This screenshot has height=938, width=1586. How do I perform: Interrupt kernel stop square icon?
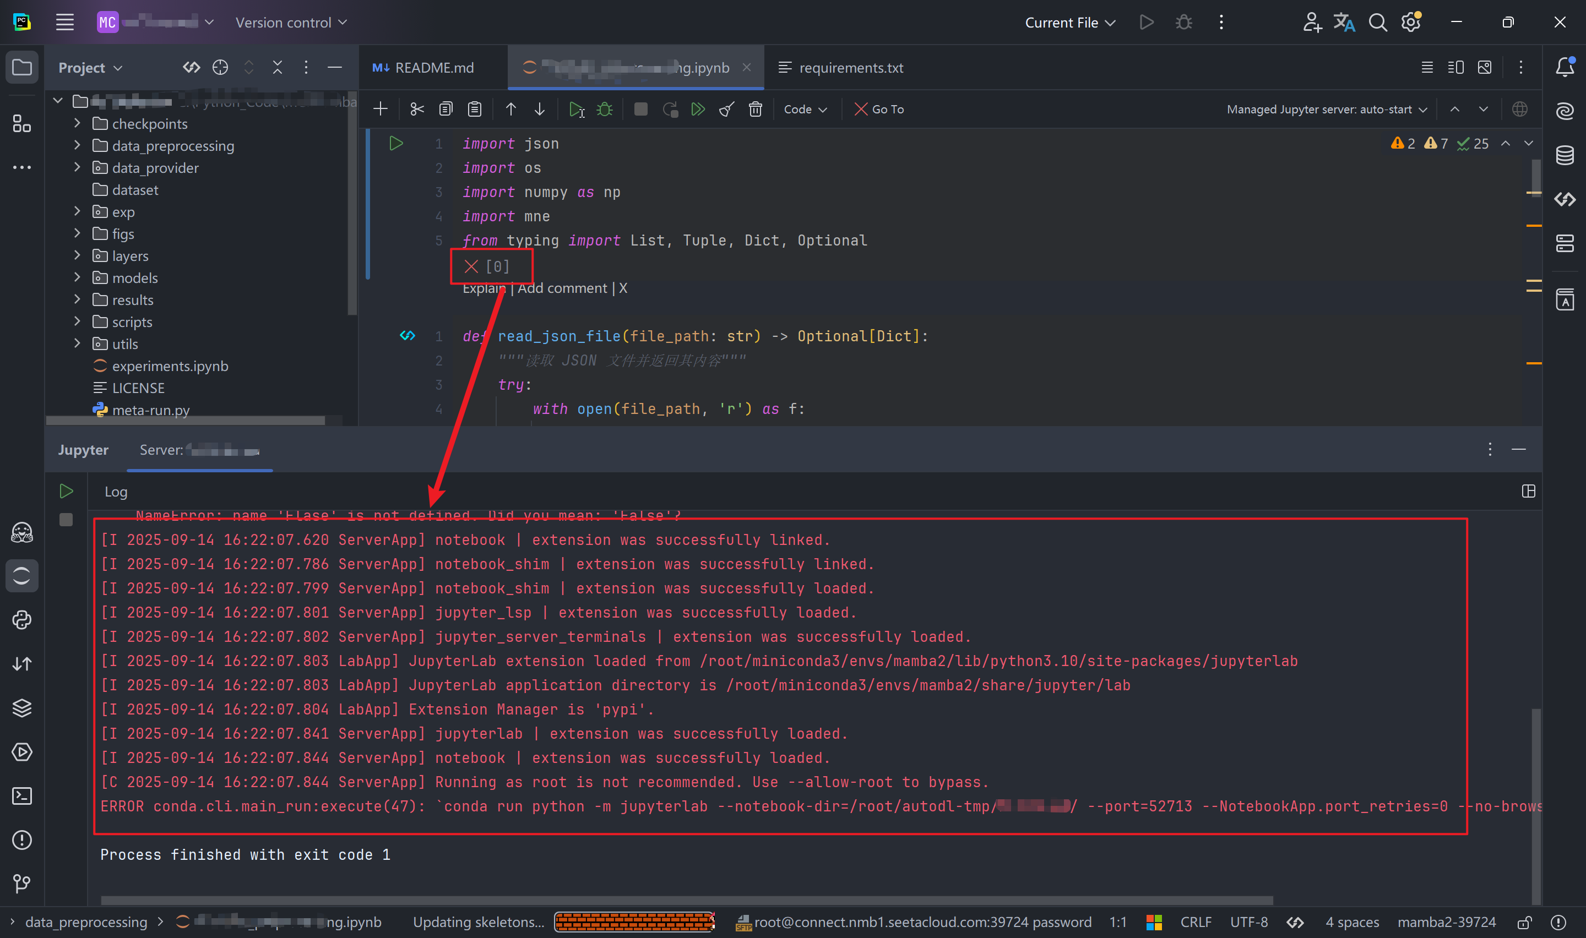[x=640, y=110]
